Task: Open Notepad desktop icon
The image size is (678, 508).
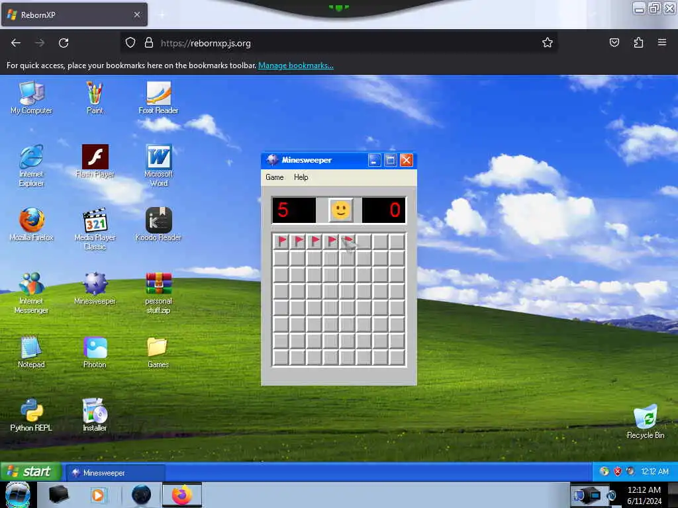Action: pyautogui.click(x=31, y=351)
